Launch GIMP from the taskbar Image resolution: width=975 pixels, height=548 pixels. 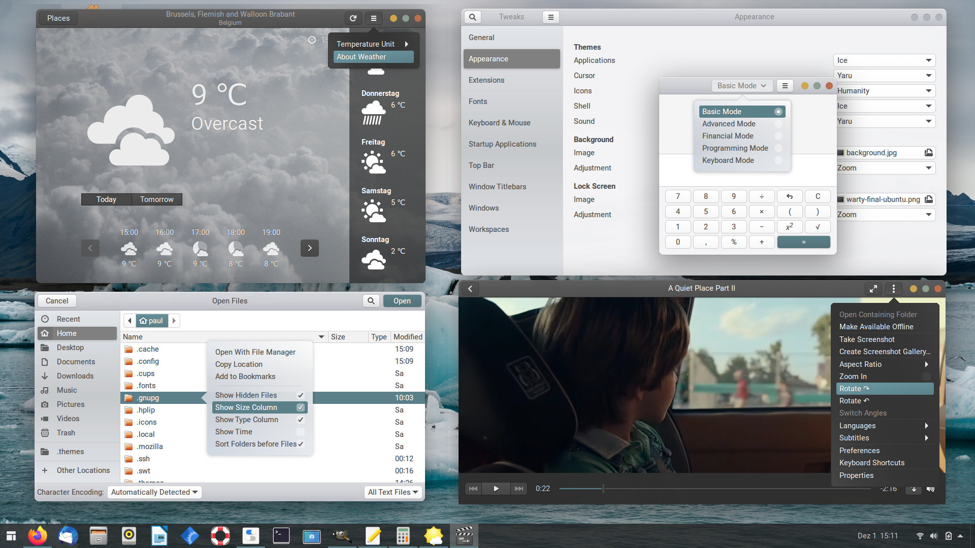(341, 535)
